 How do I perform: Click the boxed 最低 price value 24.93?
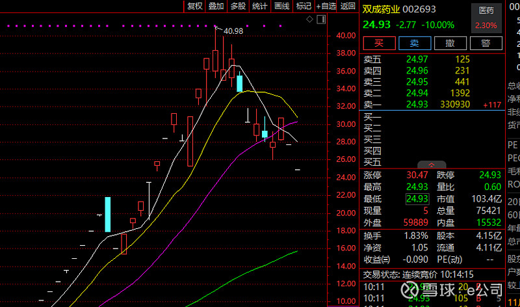pyautogui.click(x=417, y=198)
